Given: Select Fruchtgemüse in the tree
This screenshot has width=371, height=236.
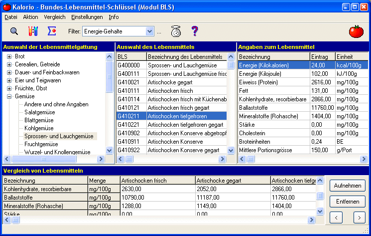Looking at the screenshot, I should [x=41, y=144].
